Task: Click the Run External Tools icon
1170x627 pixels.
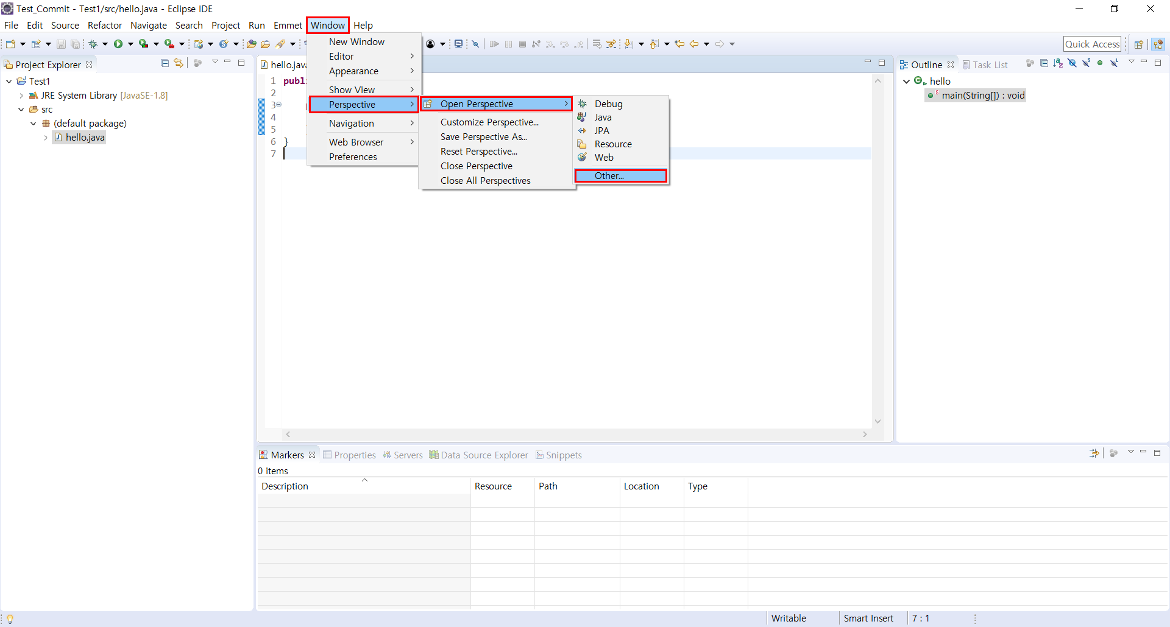Action: (169, 44)
